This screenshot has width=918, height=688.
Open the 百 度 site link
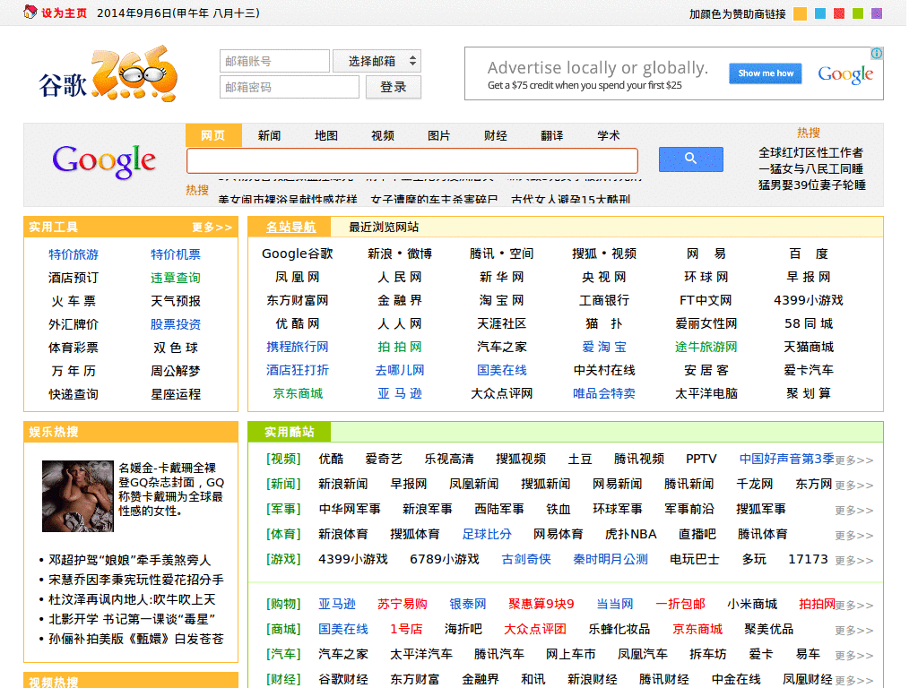pos(809,254)
